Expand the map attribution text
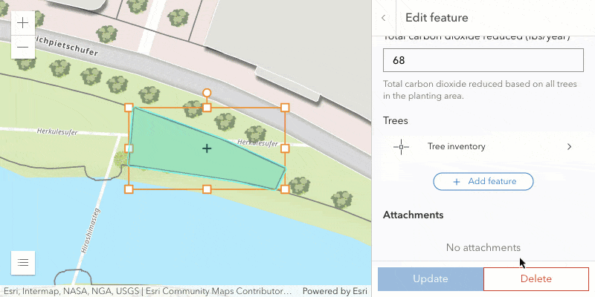 click(147, 291)
